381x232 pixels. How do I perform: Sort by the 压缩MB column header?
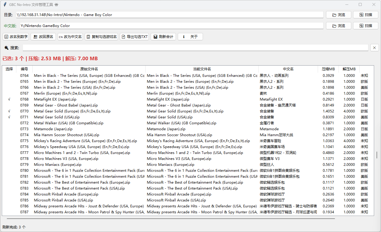click(x=328, y=69)
